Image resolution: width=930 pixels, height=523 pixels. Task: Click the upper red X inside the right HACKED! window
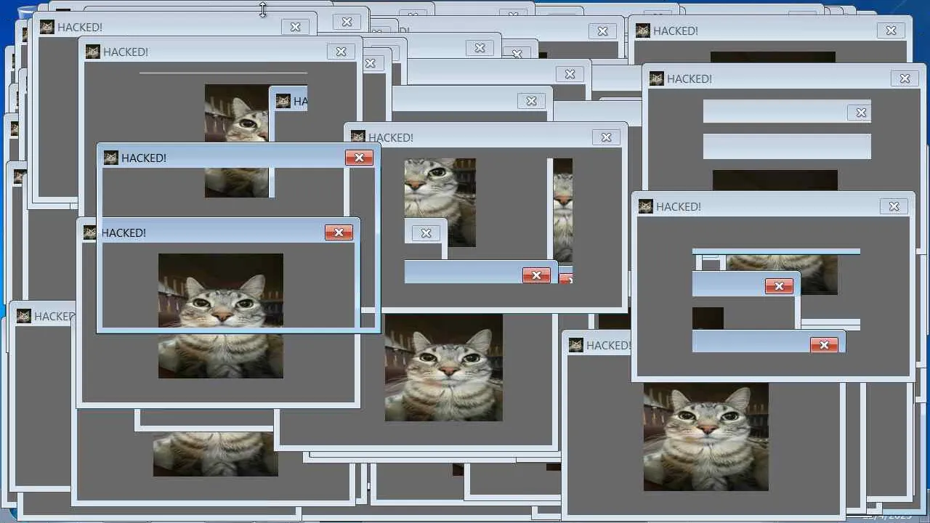pyautogui.click(x=779, y=286)
